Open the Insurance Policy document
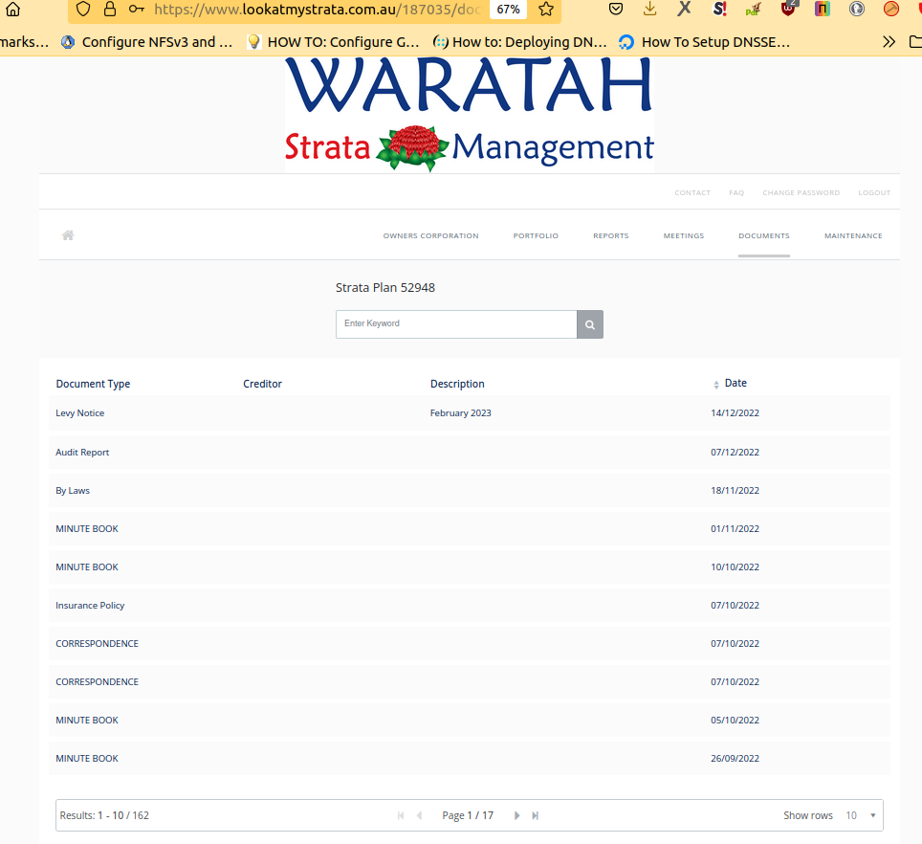This screenshot has height=844, width=922. pos(90,605)
